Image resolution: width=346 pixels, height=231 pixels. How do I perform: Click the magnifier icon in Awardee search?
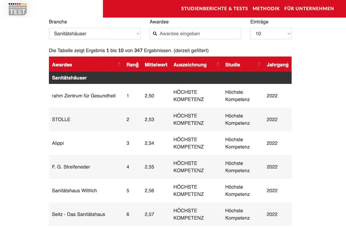tap(155, 34)
